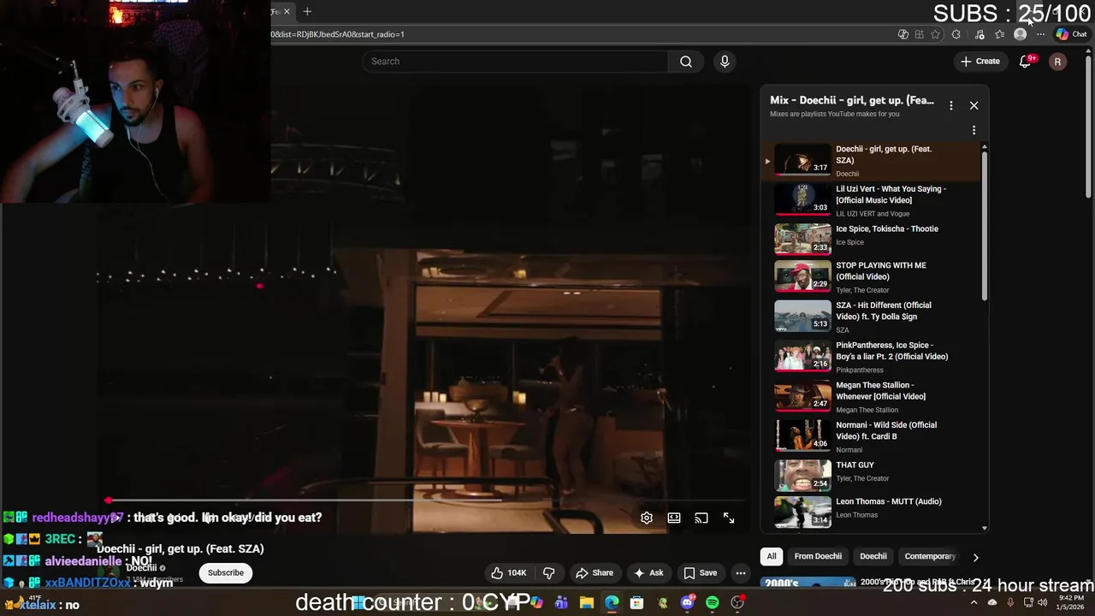Open Microsoft Teams from the taskbar
The height and width of the screenshot is (616, 1095).
click(x=561, y=602)
